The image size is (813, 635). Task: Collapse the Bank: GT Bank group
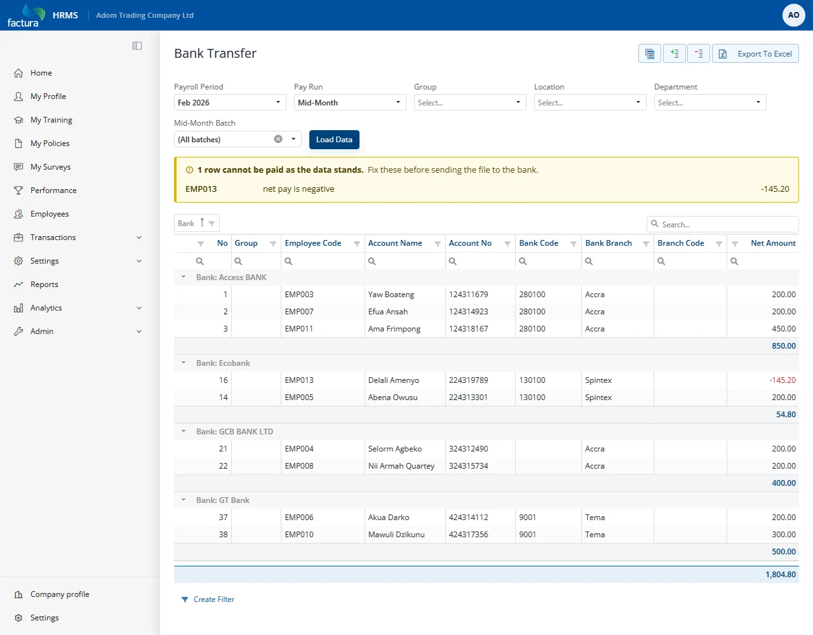point(184,500)
